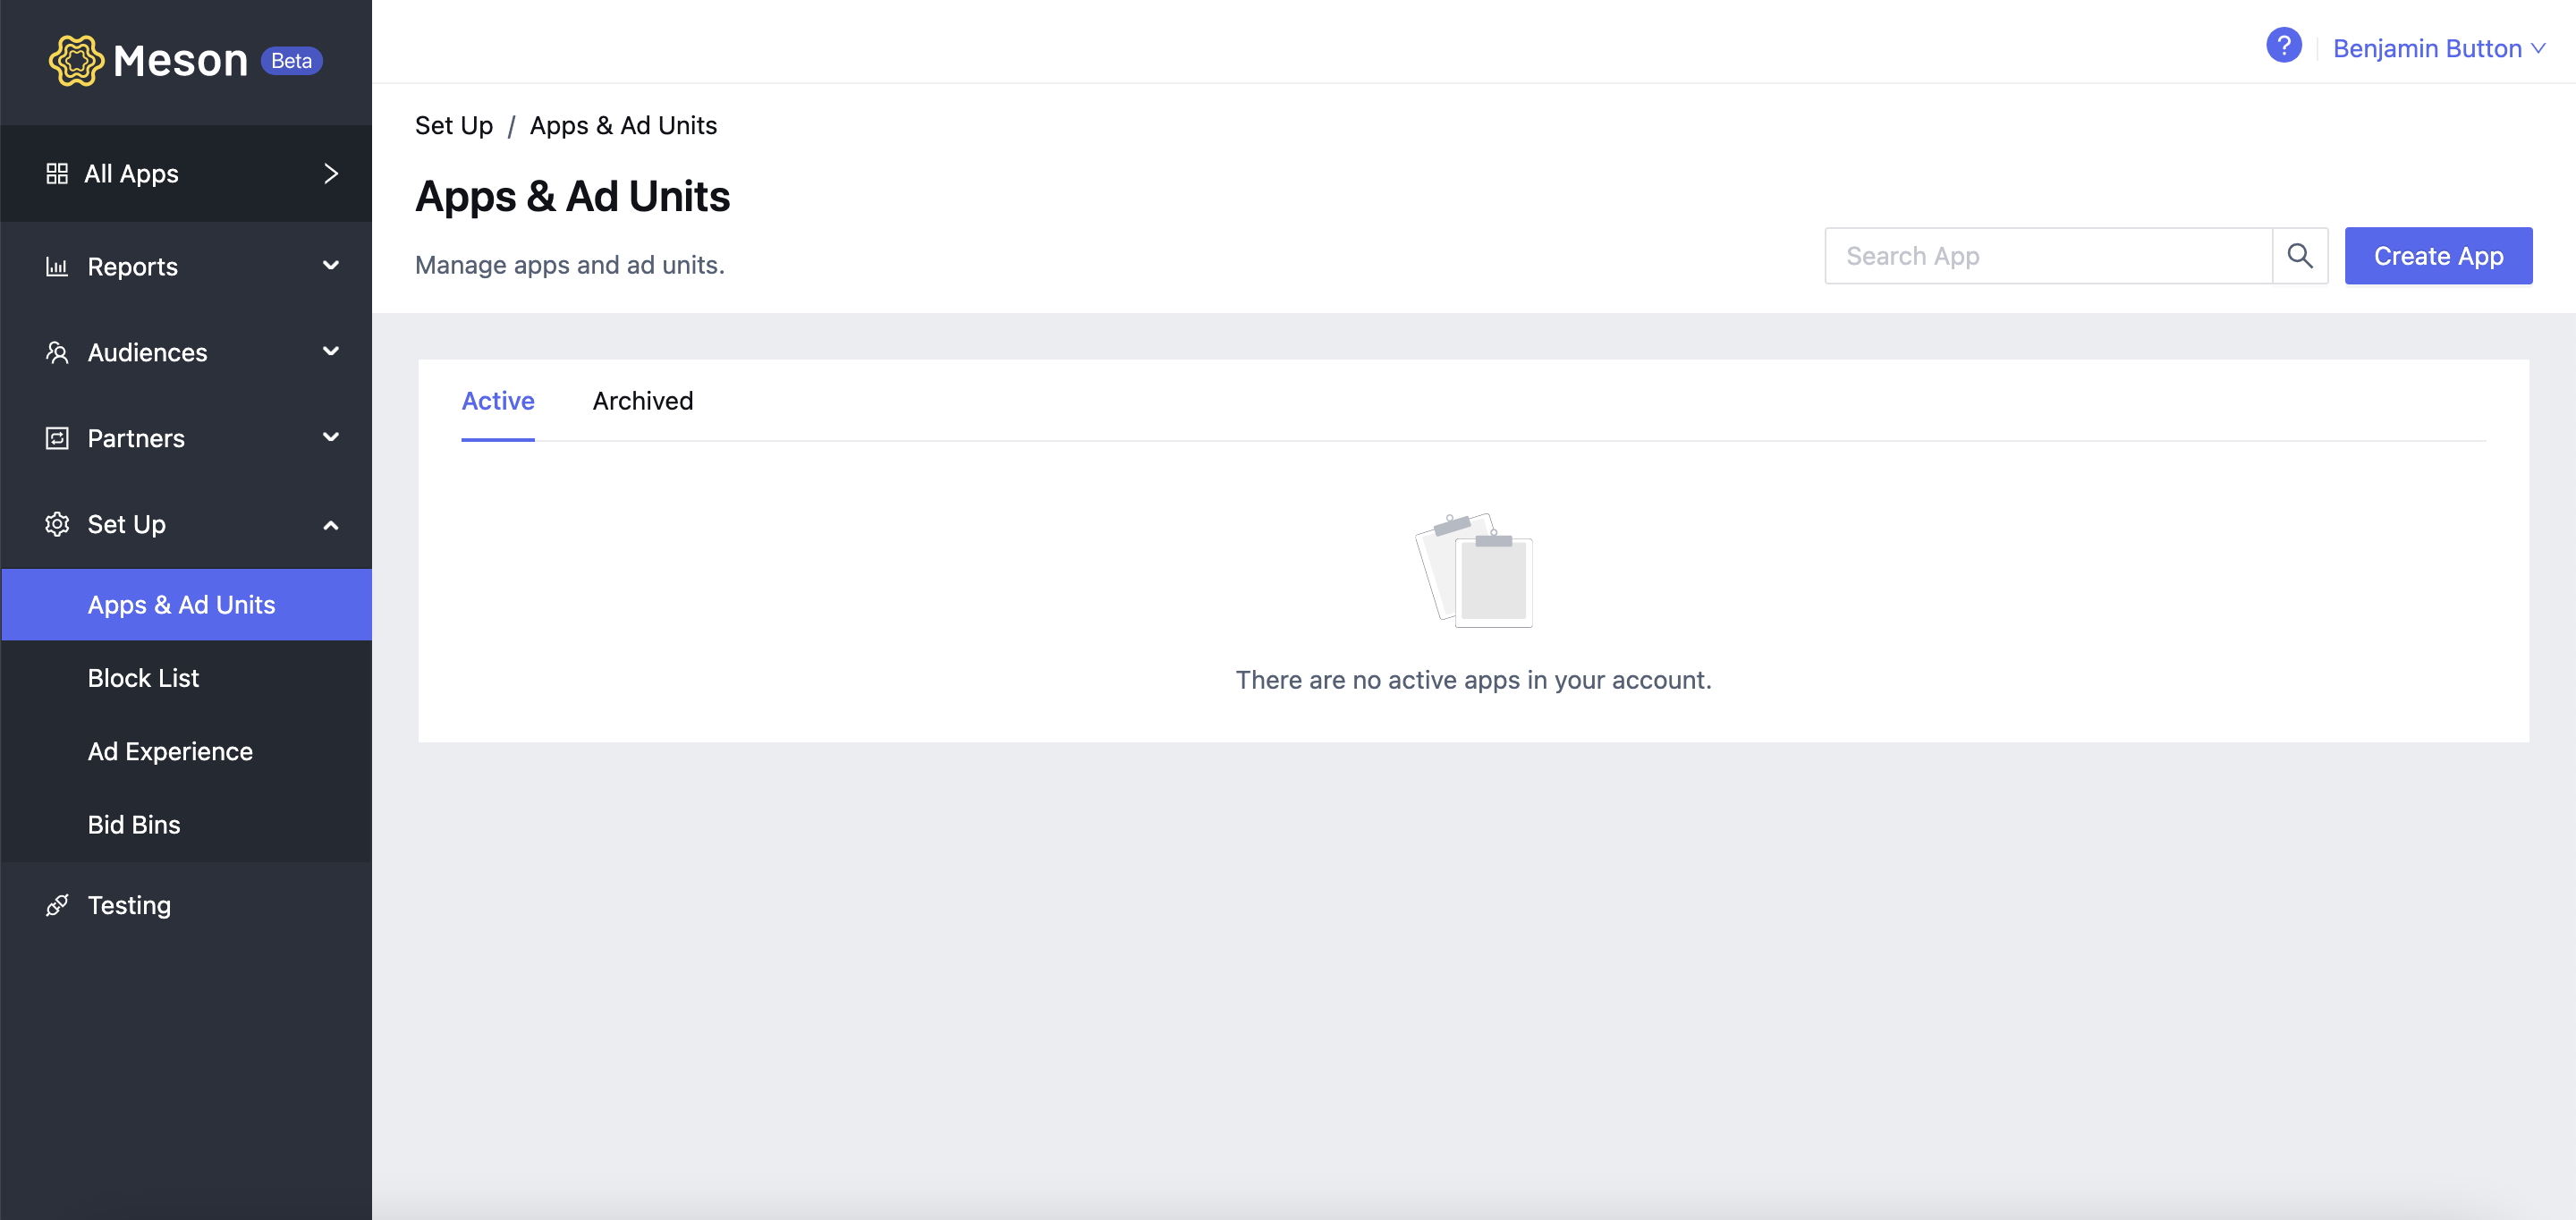Image resolution: width=2576 pixels, height=1220 pixels.
Task: Switch to the Archived tab
Action: [642, 401]
